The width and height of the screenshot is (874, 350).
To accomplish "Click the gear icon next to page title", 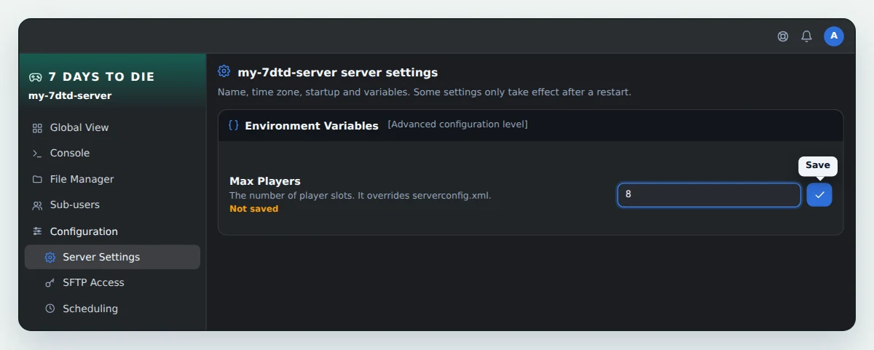I will click(224, 71).
